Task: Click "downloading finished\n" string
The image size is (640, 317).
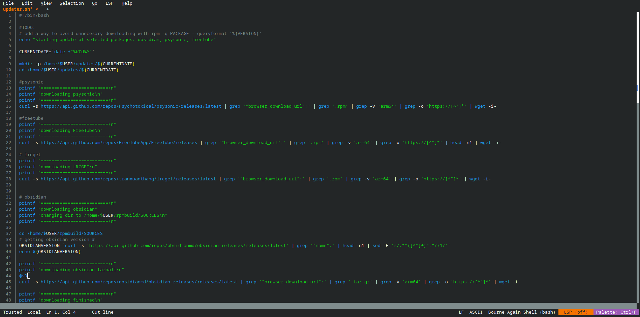Action: (70, 300)
